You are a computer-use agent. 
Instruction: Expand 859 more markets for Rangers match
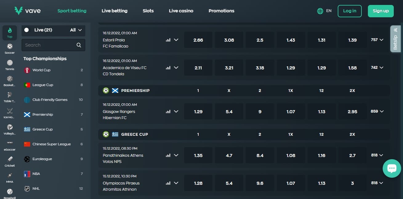377,111
